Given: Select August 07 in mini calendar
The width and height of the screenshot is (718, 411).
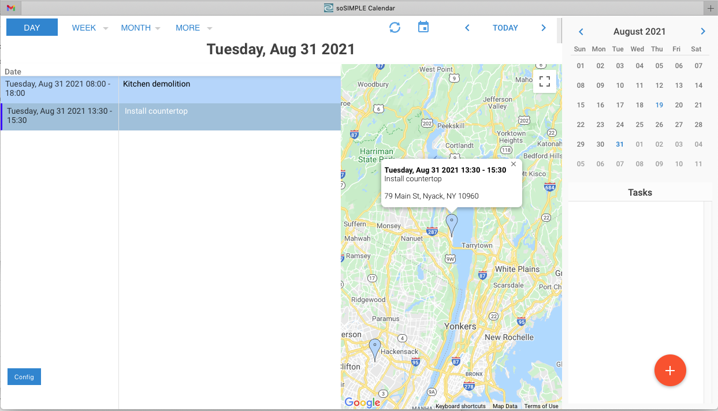Looking at the screenshot, I should point(698,66).
